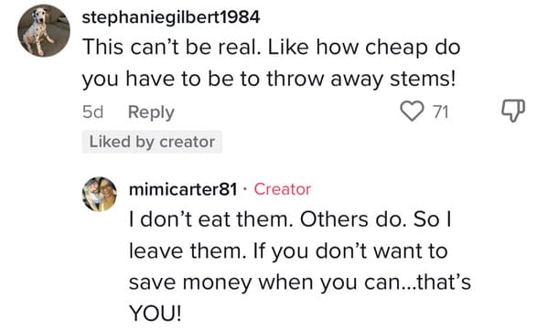Click the line "save money when you can...that's"
548x330 pixels.
click(300, 282)
